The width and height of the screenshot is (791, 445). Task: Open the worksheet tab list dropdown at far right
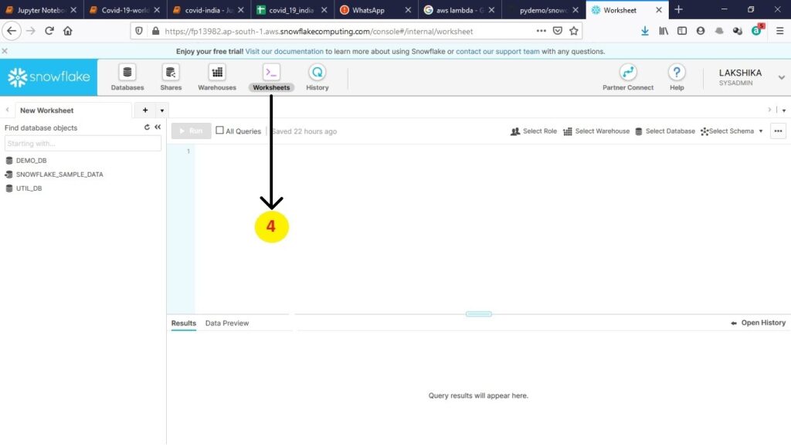[783, 110]
